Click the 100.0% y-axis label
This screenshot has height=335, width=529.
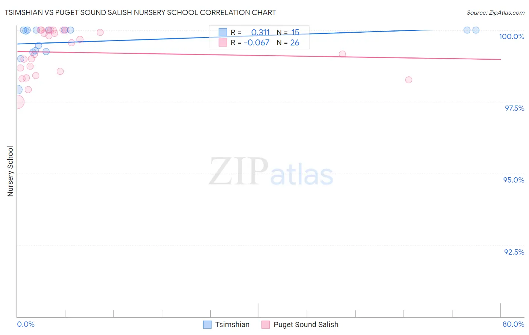(x=511, y=36)
